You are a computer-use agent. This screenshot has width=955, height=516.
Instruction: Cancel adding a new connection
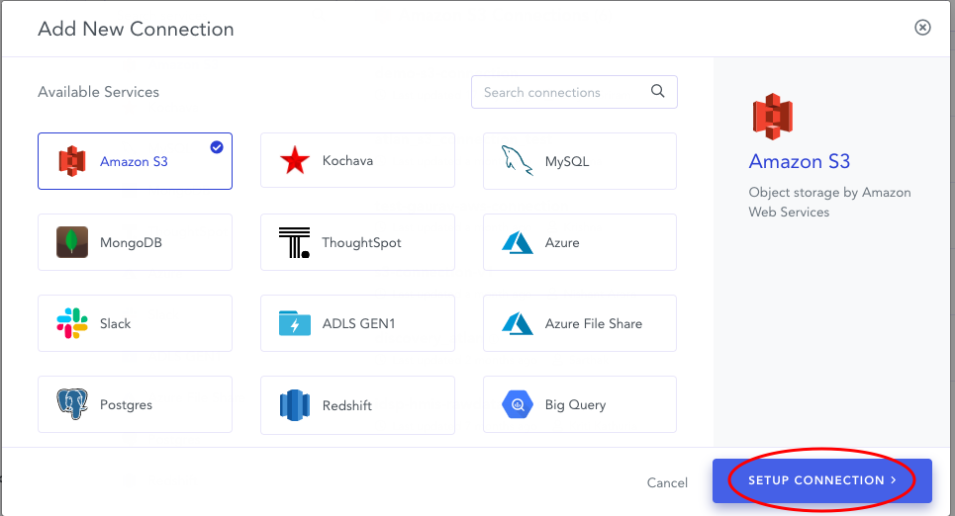(x=667, y=482)
